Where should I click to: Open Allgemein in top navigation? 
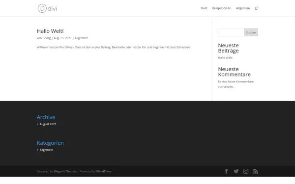(x=243, y=8)
